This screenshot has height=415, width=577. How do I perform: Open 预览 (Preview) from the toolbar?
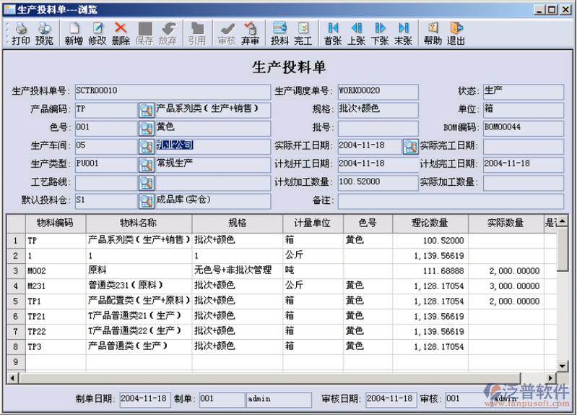pos(44,33)
